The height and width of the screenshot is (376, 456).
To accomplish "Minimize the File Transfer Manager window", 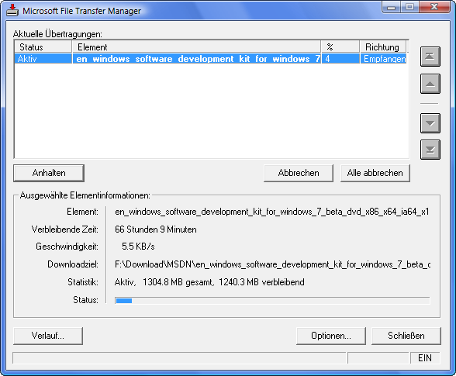I will [391, 7].
